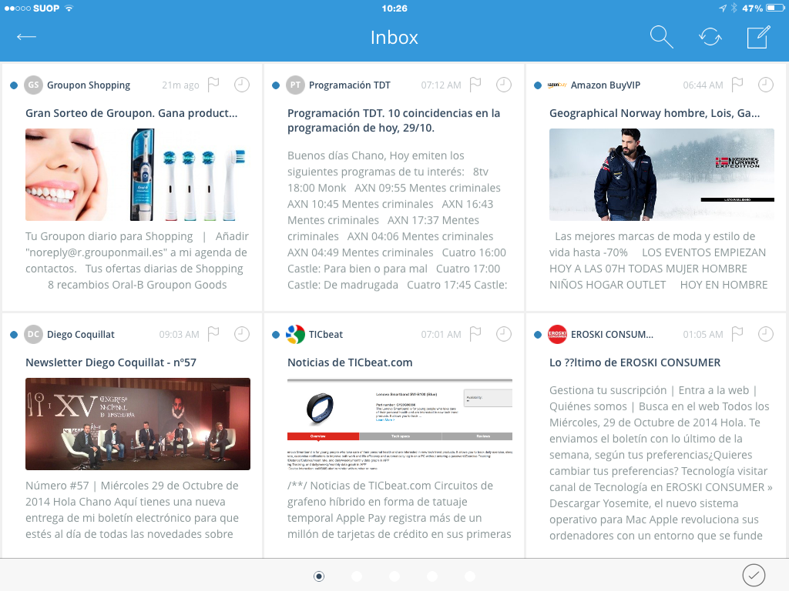Screen dimensions: 789x591
Task: Tap '07:12 AM' timestamp
Action: [x=441, y=85]
